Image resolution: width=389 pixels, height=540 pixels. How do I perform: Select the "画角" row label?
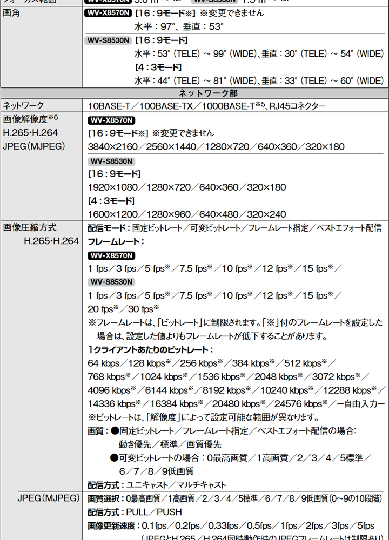pos(11,13)
